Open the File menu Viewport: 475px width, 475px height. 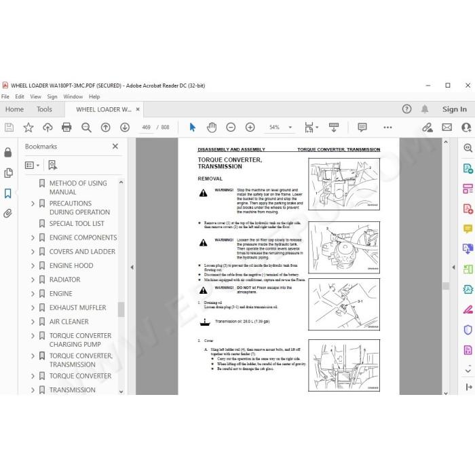pos(5,96)
